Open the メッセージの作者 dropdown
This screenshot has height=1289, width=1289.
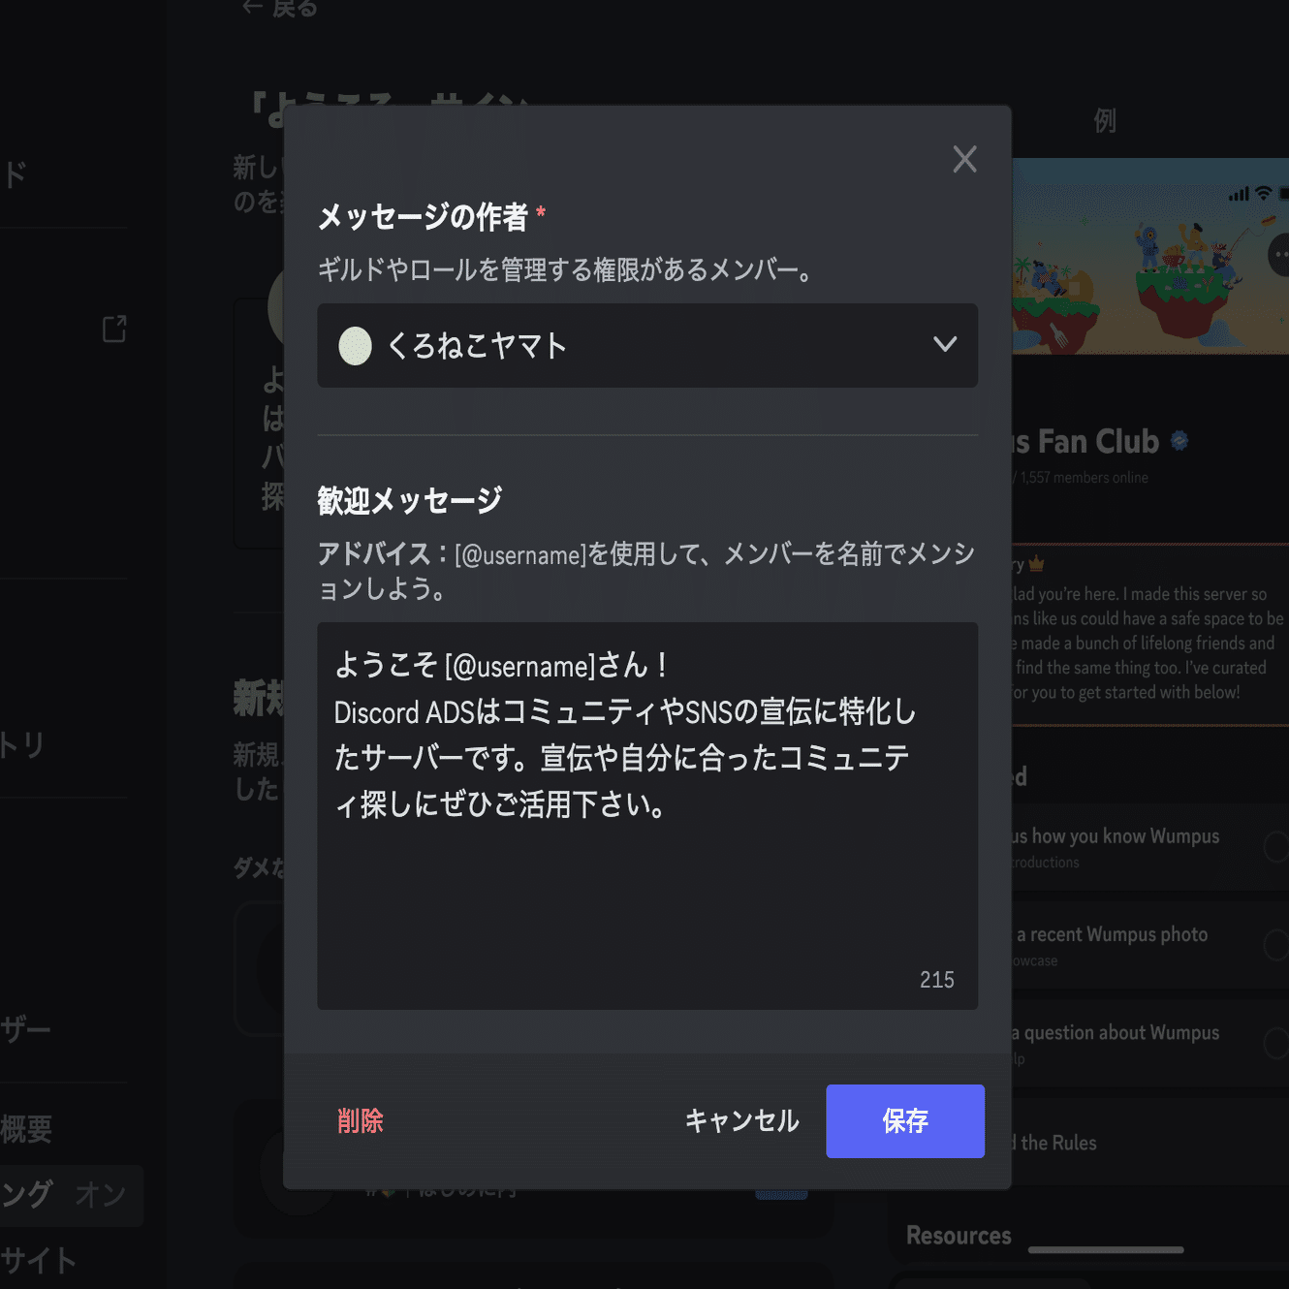click(647, 346)
